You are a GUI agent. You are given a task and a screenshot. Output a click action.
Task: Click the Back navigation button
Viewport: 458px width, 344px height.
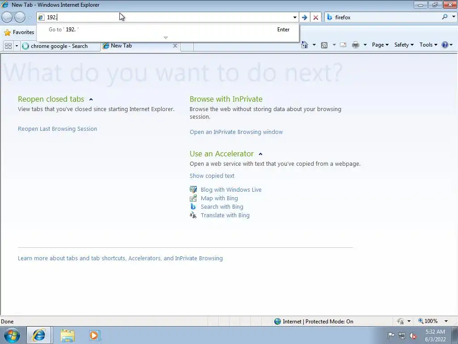(7, 17)
